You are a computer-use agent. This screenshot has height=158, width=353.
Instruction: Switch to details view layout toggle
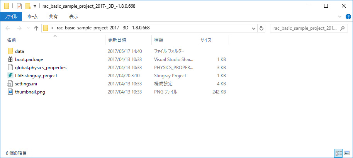point(338,153)
